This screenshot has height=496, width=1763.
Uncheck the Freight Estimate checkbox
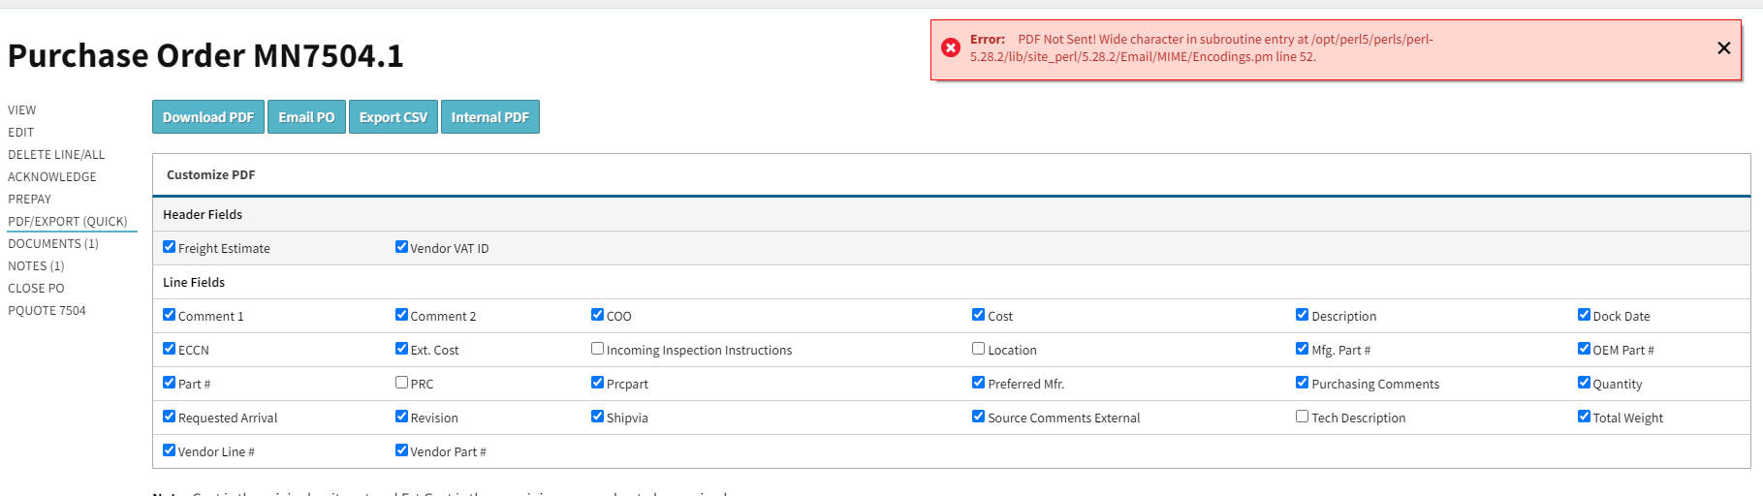click(x=170, y=247)
